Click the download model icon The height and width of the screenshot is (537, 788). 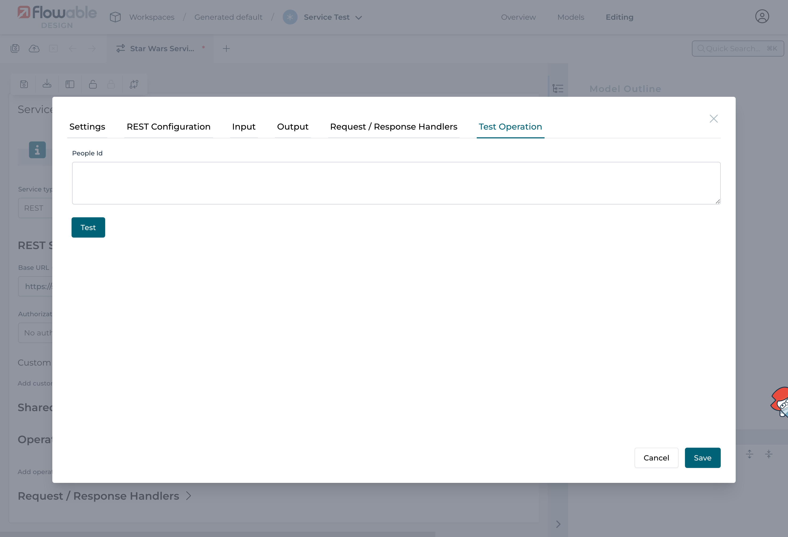47,84
